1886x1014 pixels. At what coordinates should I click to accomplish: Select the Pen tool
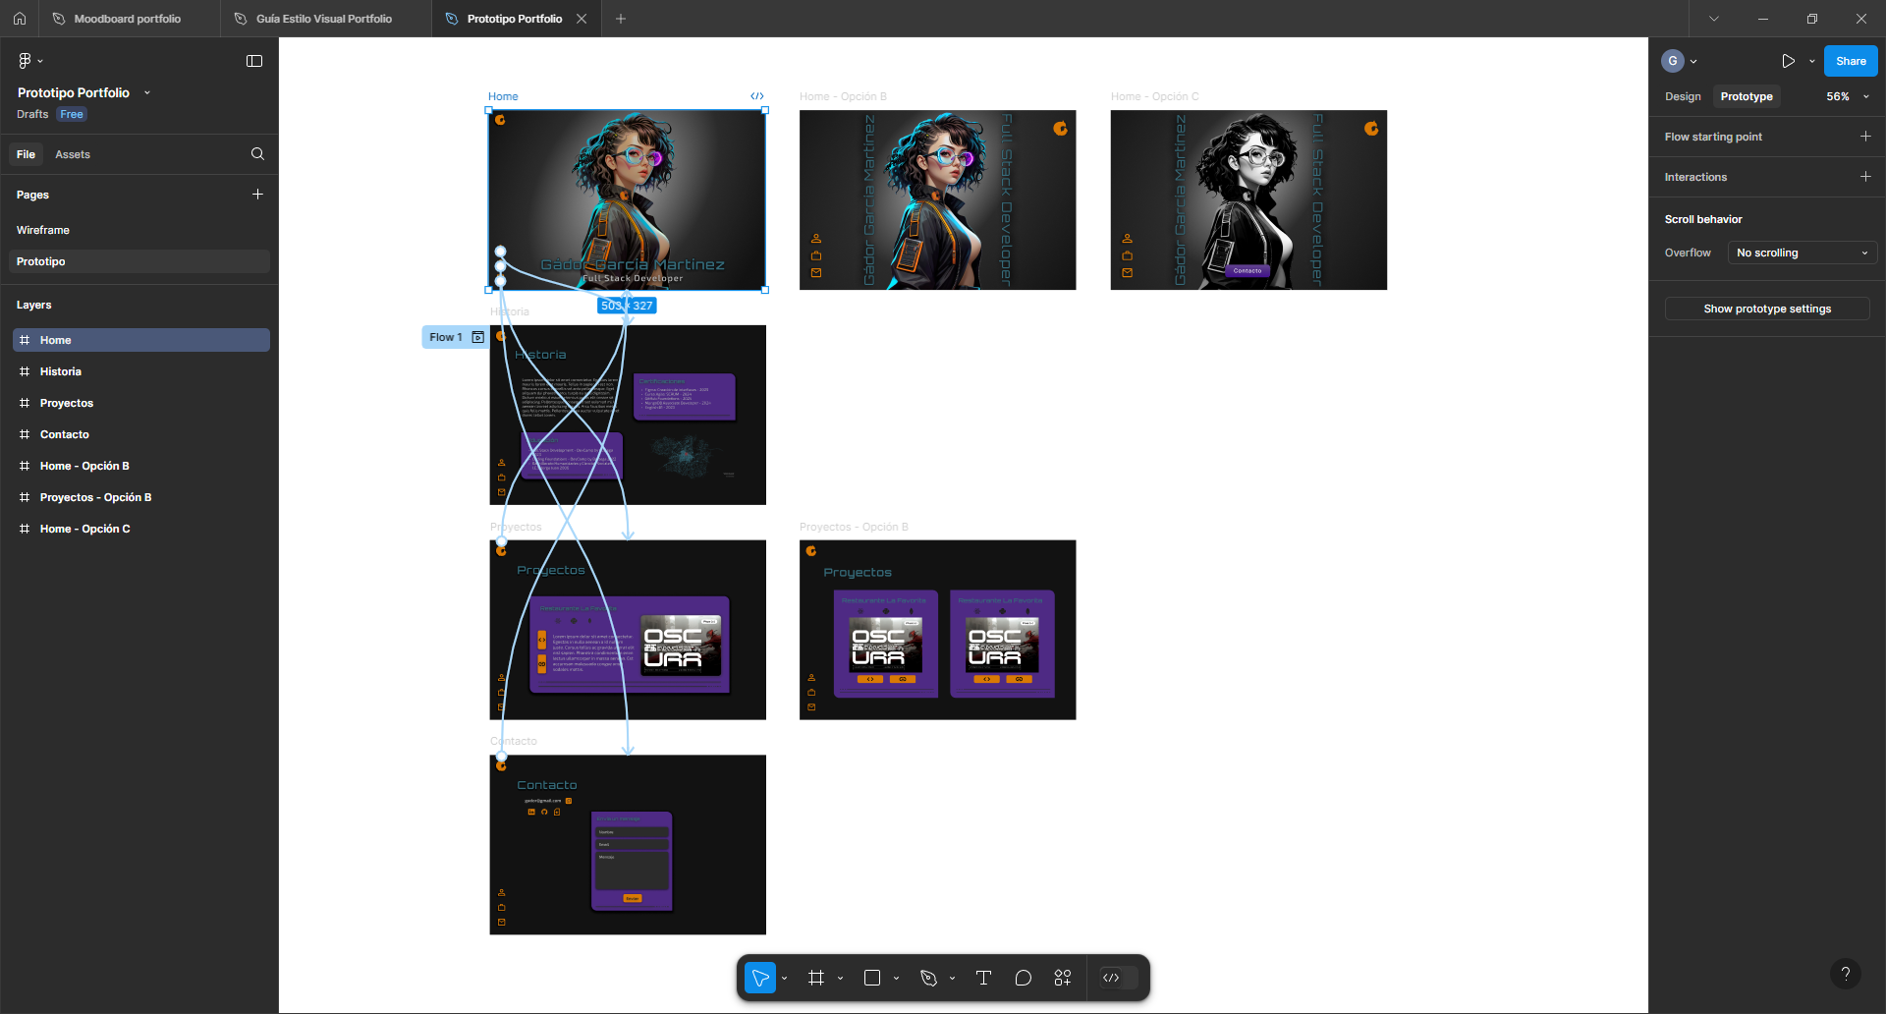click(928, 978)
